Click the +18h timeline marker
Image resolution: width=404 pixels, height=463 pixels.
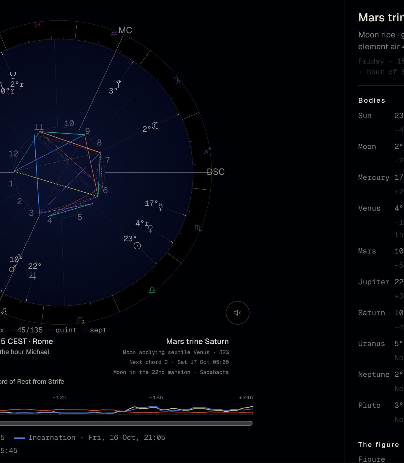(156, 397)
